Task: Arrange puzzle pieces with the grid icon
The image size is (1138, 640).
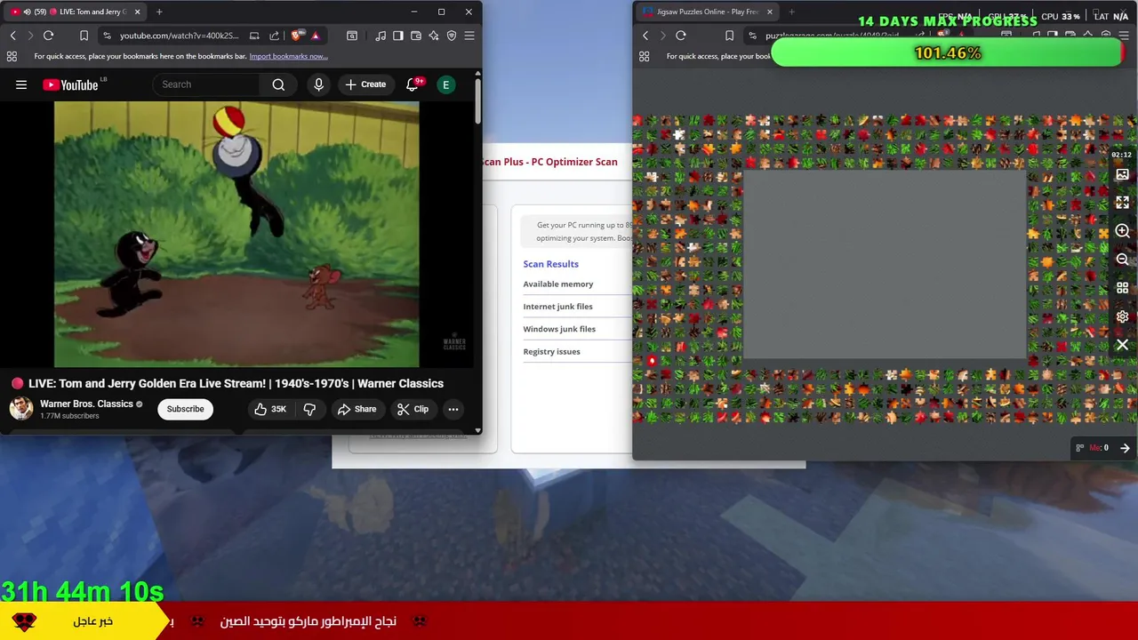Action: click(x=1122, y=288)
